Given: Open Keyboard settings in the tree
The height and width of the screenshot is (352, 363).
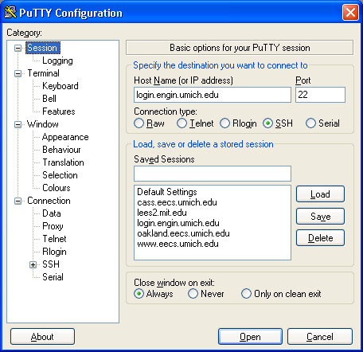Looking at the screenshot, I should tap(60, 86).
